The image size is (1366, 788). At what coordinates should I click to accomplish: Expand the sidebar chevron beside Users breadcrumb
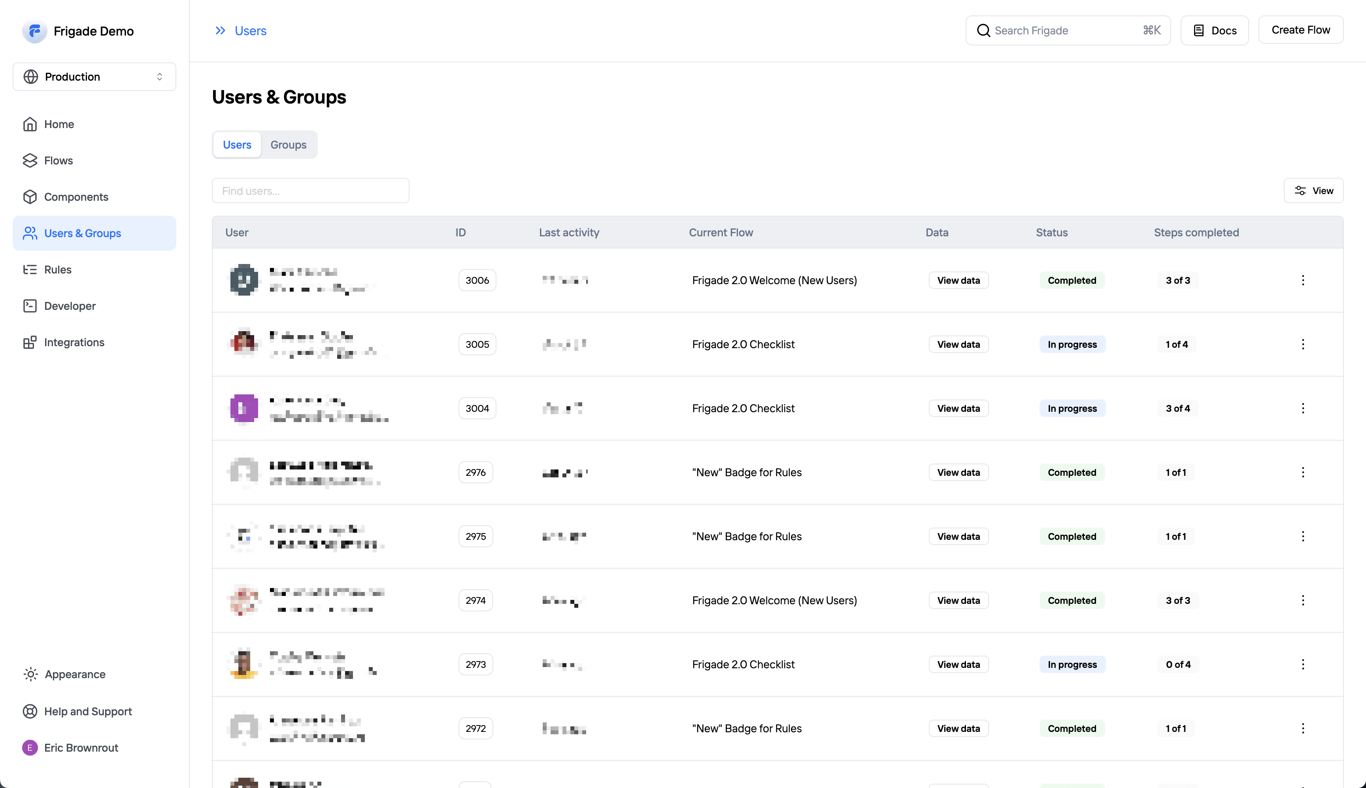point(220,31)
